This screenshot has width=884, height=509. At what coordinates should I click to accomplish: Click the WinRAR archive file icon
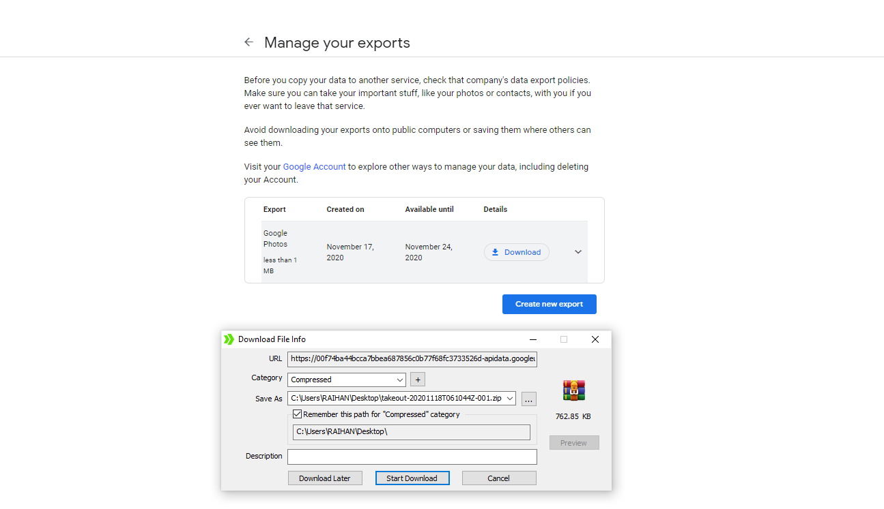tap(574, 390)
